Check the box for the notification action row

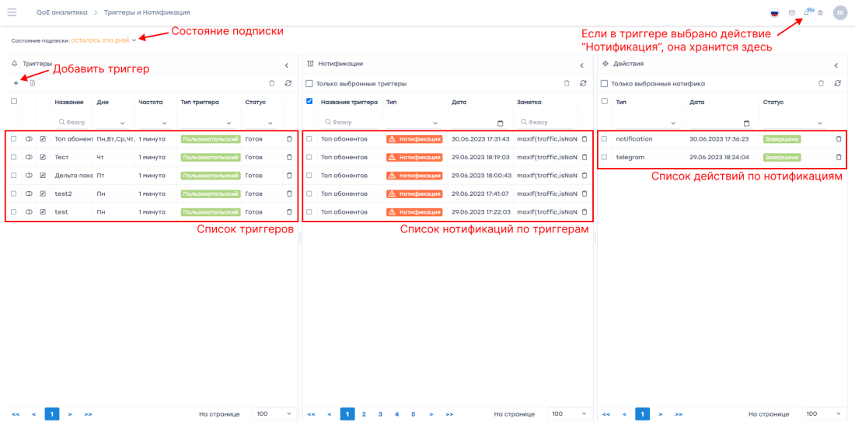click(605, 139)
